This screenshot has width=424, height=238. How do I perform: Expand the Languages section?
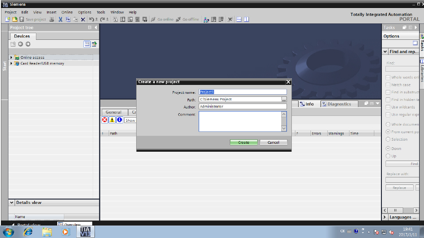[385, 217]
